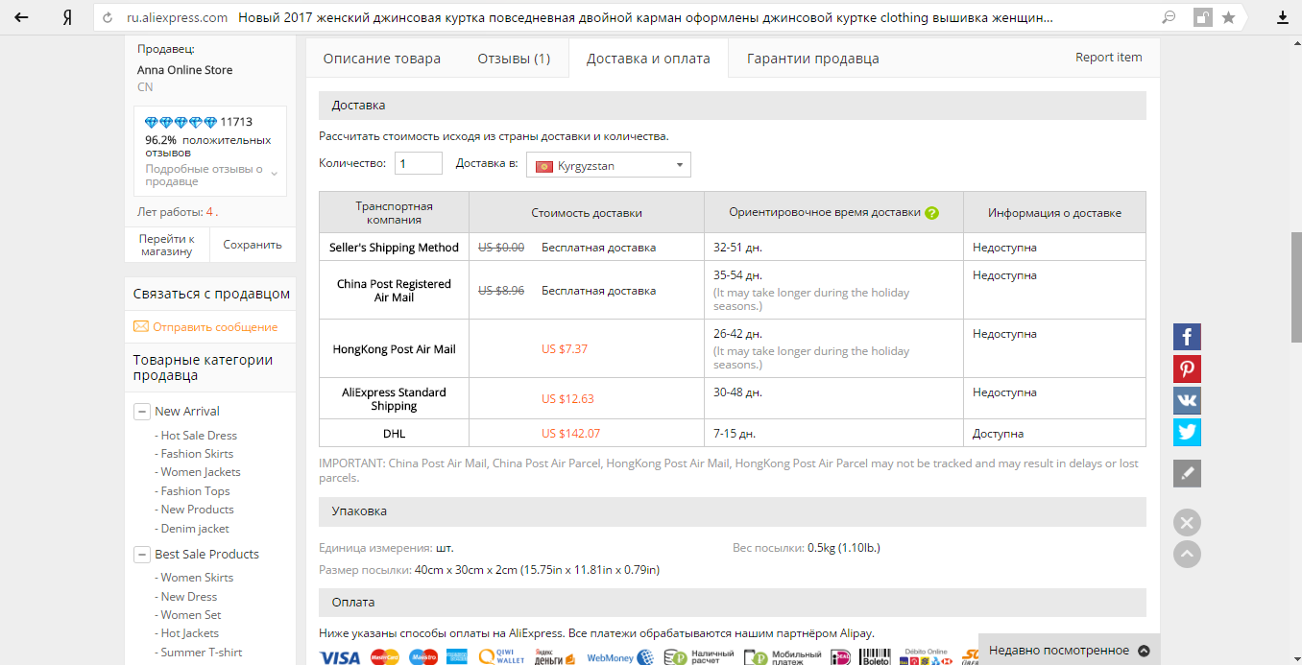Viewport: 1302px width, 665px height.
Task: Go back using the browser back arrow
Action: click(21, 17)
